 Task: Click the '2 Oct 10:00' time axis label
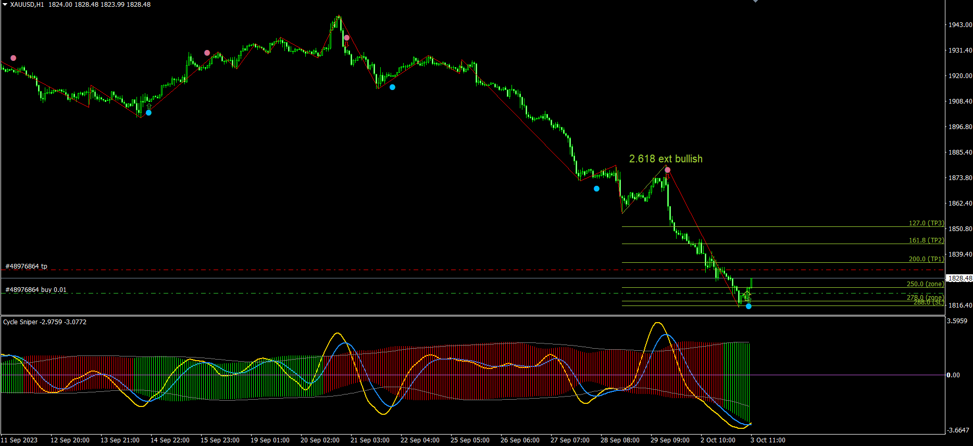coord(718,440)
